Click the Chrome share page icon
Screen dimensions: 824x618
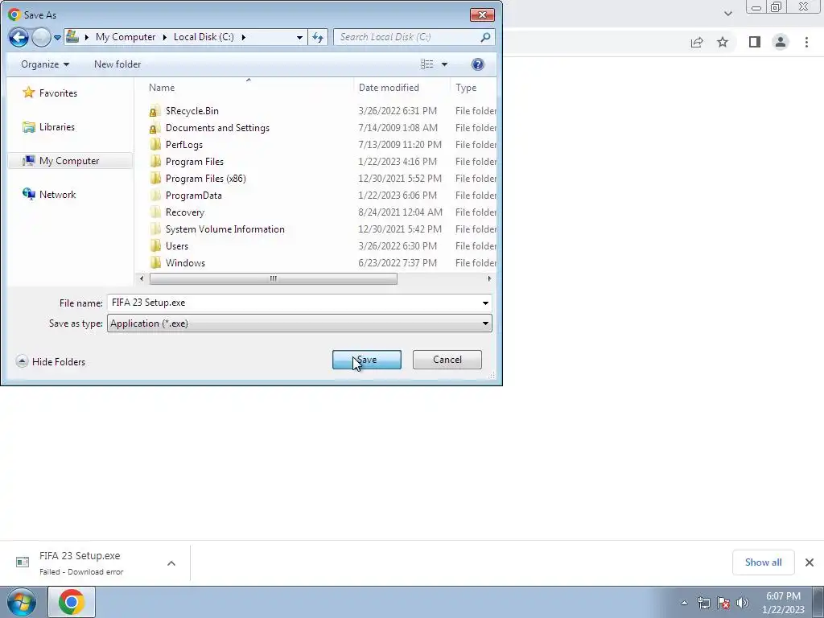point(697,42)
